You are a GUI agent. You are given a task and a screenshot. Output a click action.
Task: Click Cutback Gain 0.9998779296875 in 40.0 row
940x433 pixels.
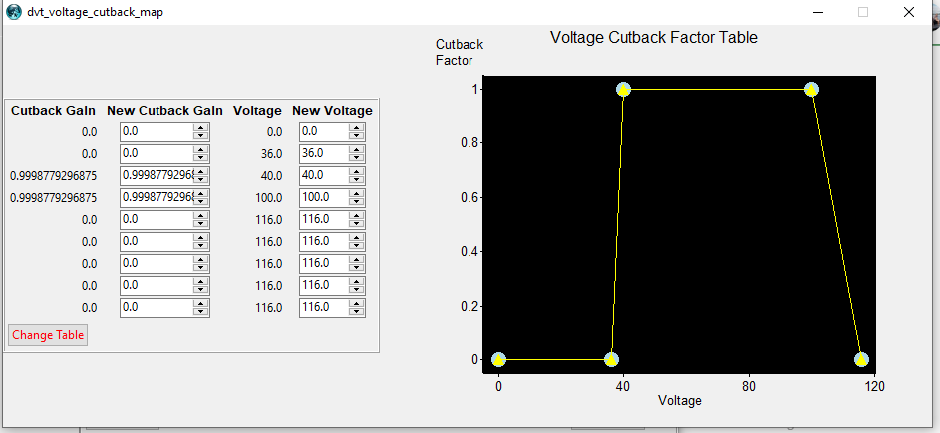click(x=54, y=176)
